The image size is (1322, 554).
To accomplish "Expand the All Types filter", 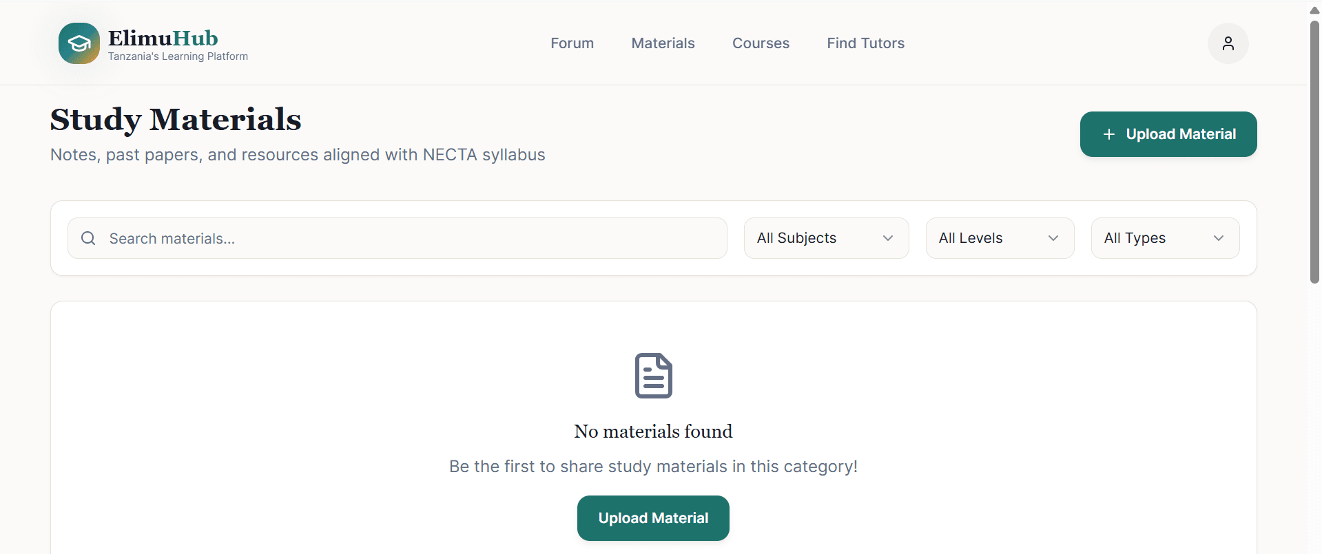I will tap(1165, 238).
